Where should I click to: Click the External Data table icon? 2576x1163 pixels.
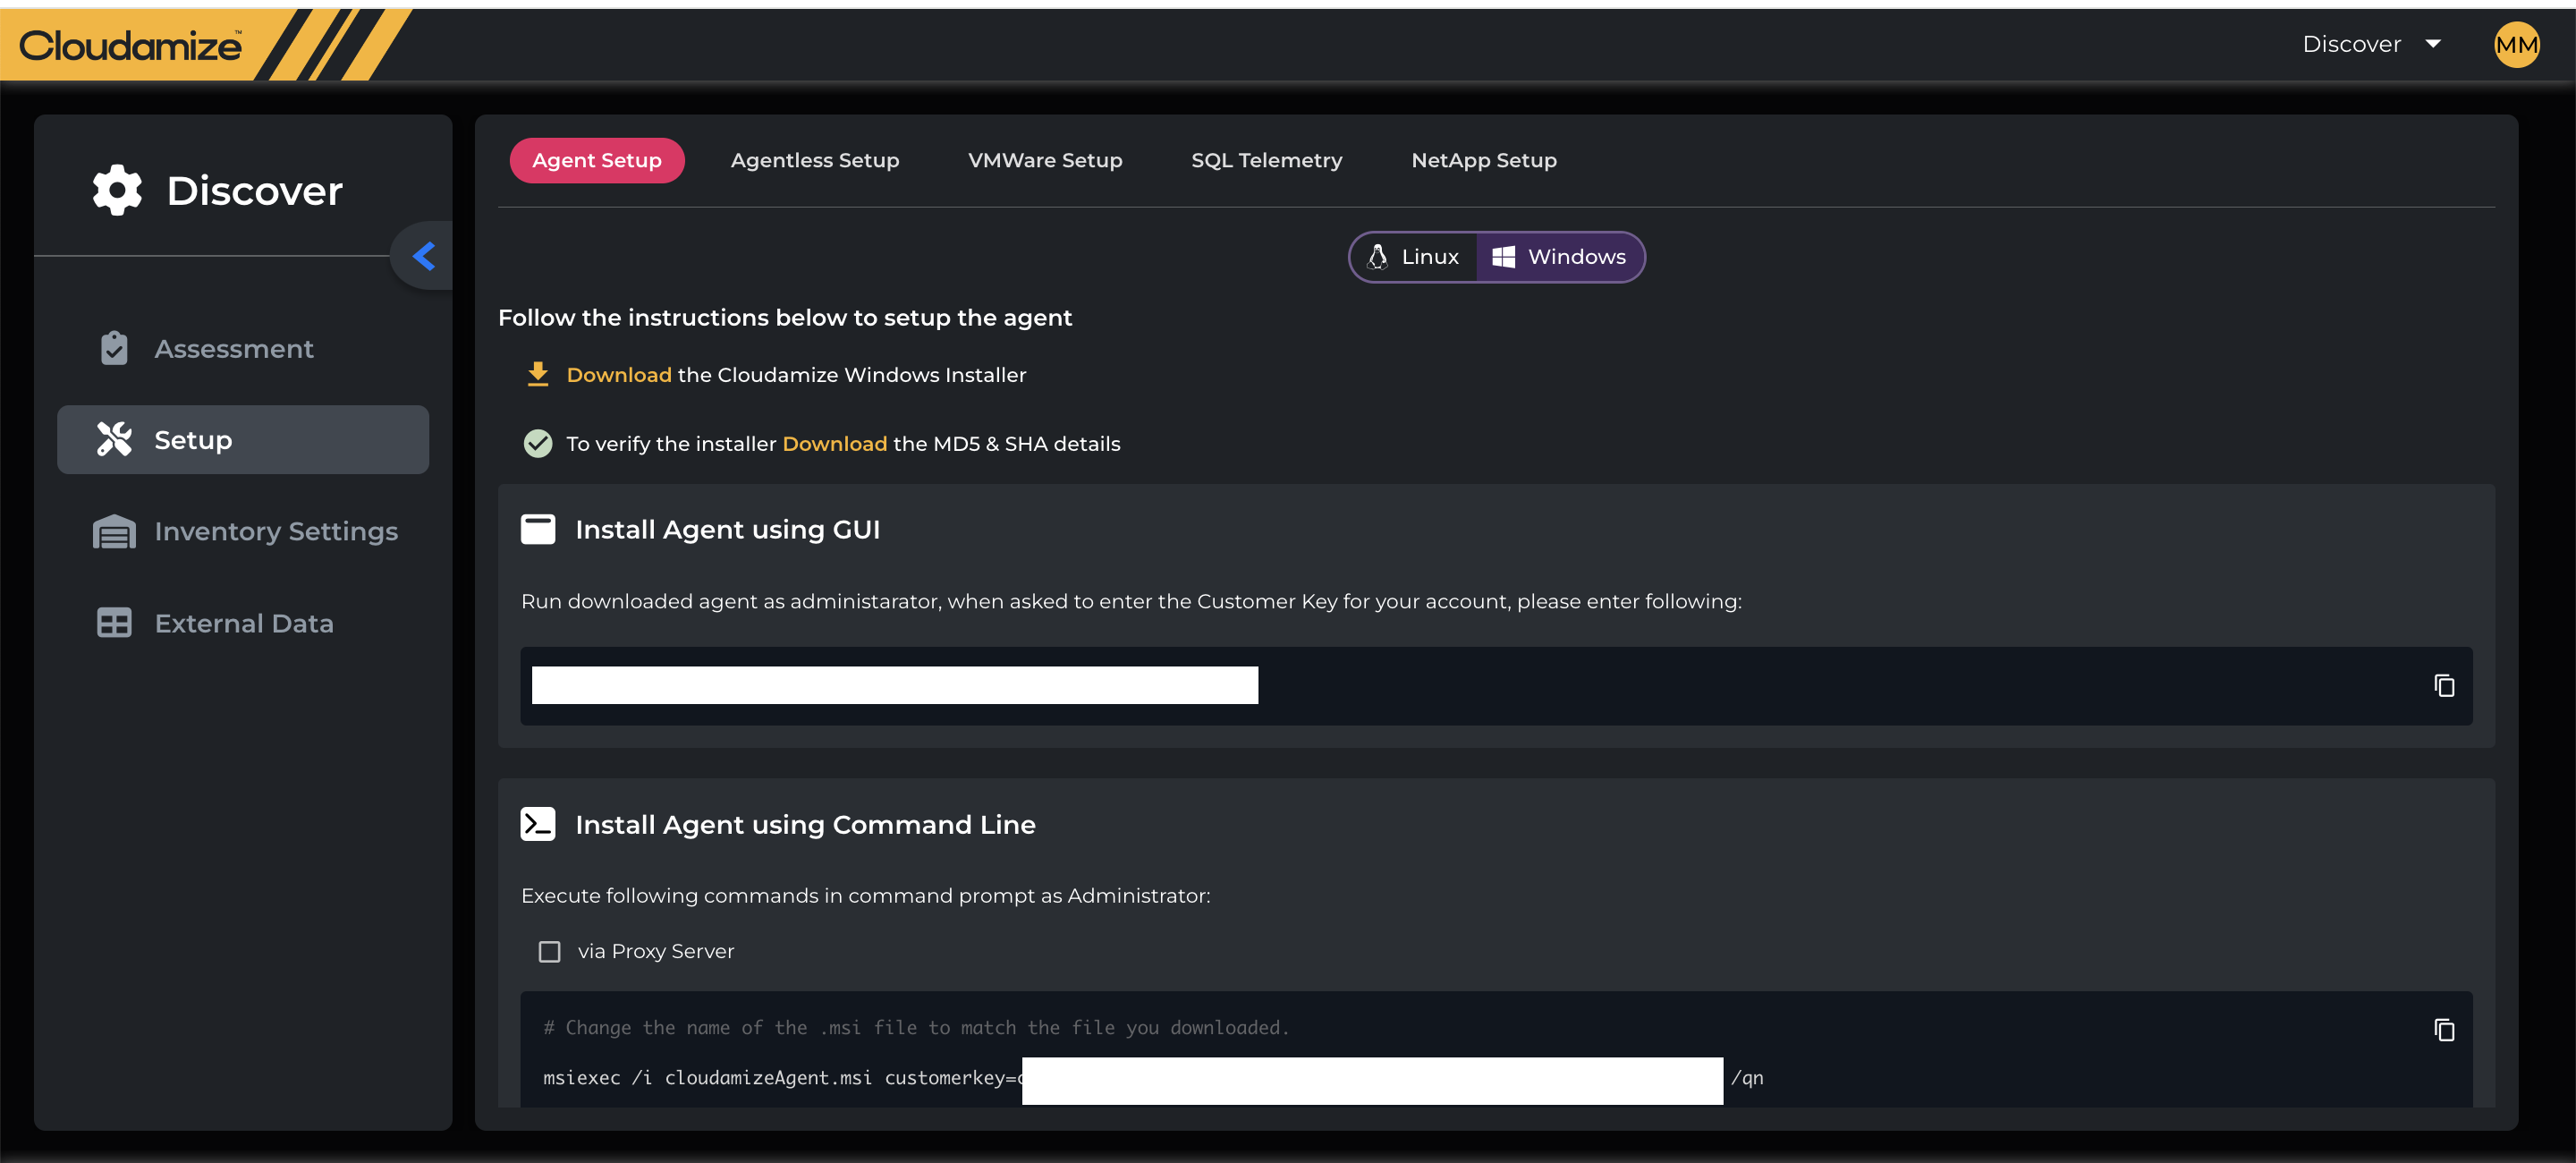tap(114, 623)
